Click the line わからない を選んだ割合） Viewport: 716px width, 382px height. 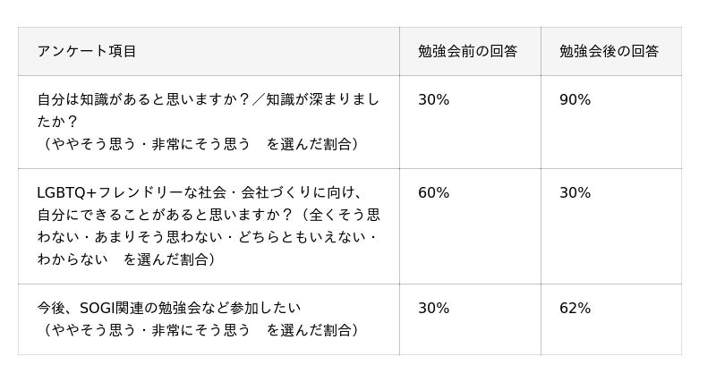(x=127, y=259)
